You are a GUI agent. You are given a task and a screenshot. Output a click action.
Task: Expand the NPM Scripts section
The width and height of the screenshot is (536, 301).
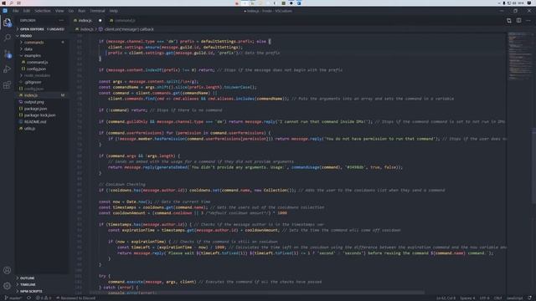[x=42, y=291]
